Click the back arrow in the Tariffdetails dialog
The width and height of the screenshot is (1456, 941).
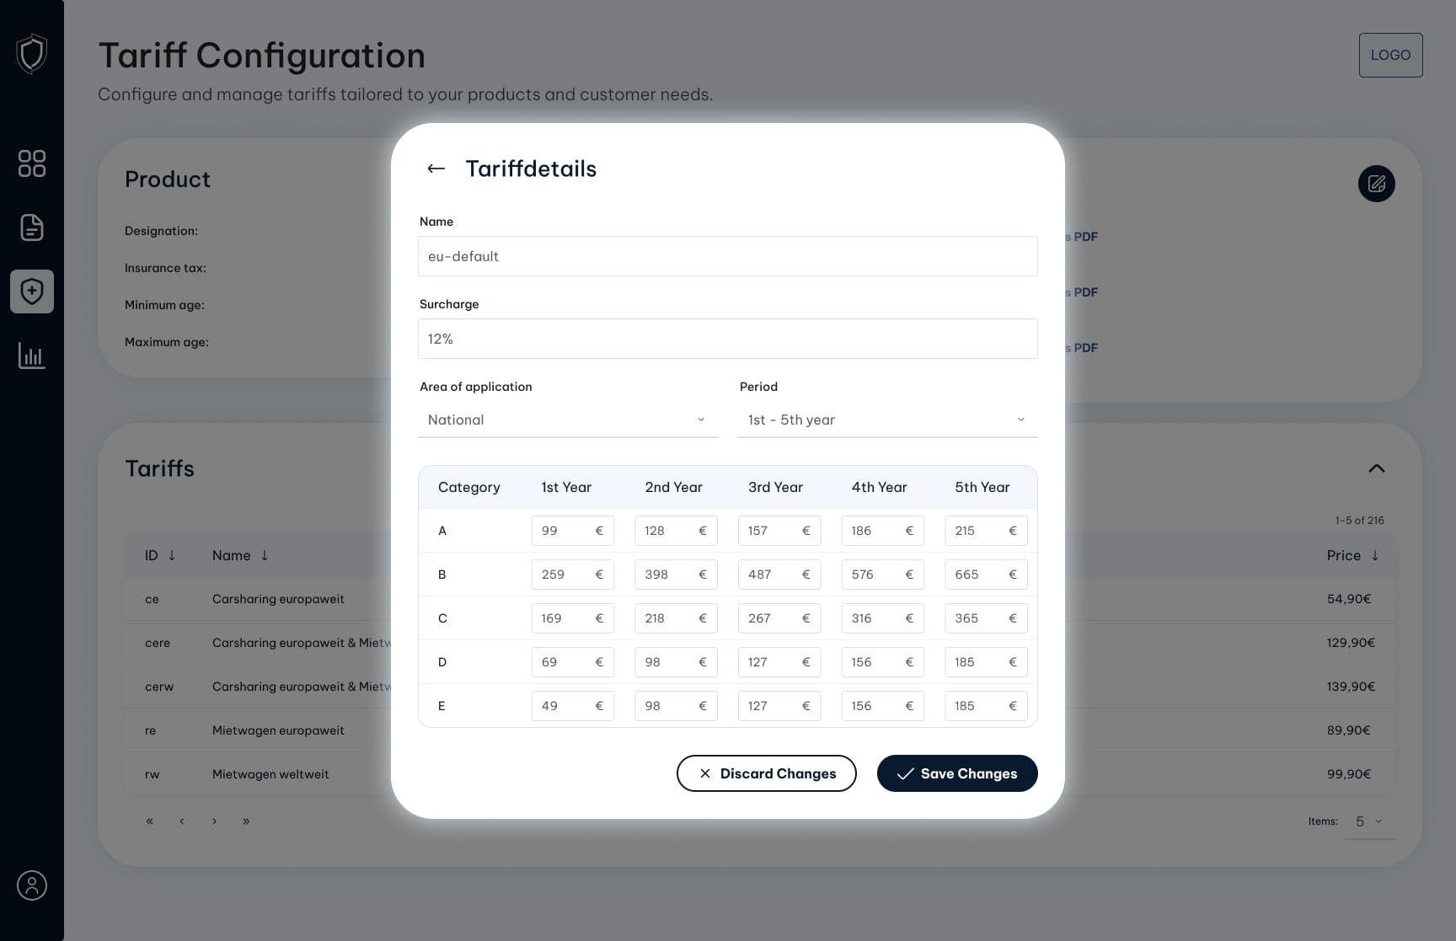tap(436, 168)
